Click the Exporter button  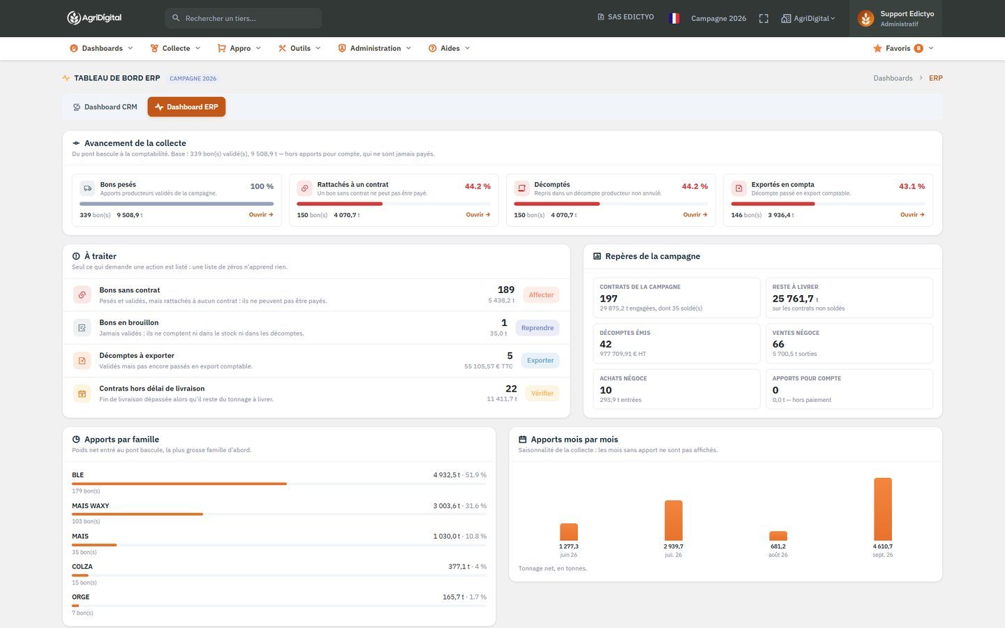(540, 361)
